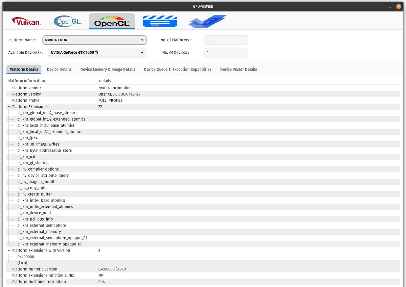Select cl_khr_int64_base_atomics row
Image resolution: width=406 pixels, height=287 pixels.
[203, 200]
